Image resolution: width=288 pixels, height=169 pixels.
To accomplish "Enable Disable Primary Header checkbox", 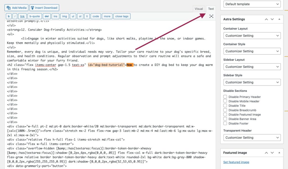I will 225,97.
